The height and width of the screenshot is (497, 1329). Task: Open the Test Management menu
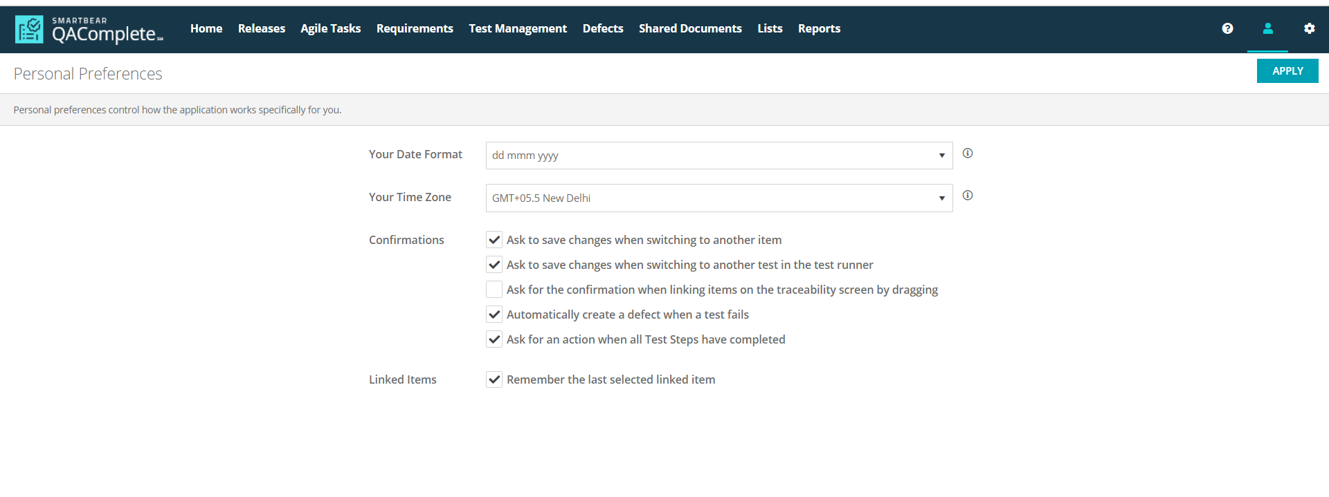pos(517,28)
